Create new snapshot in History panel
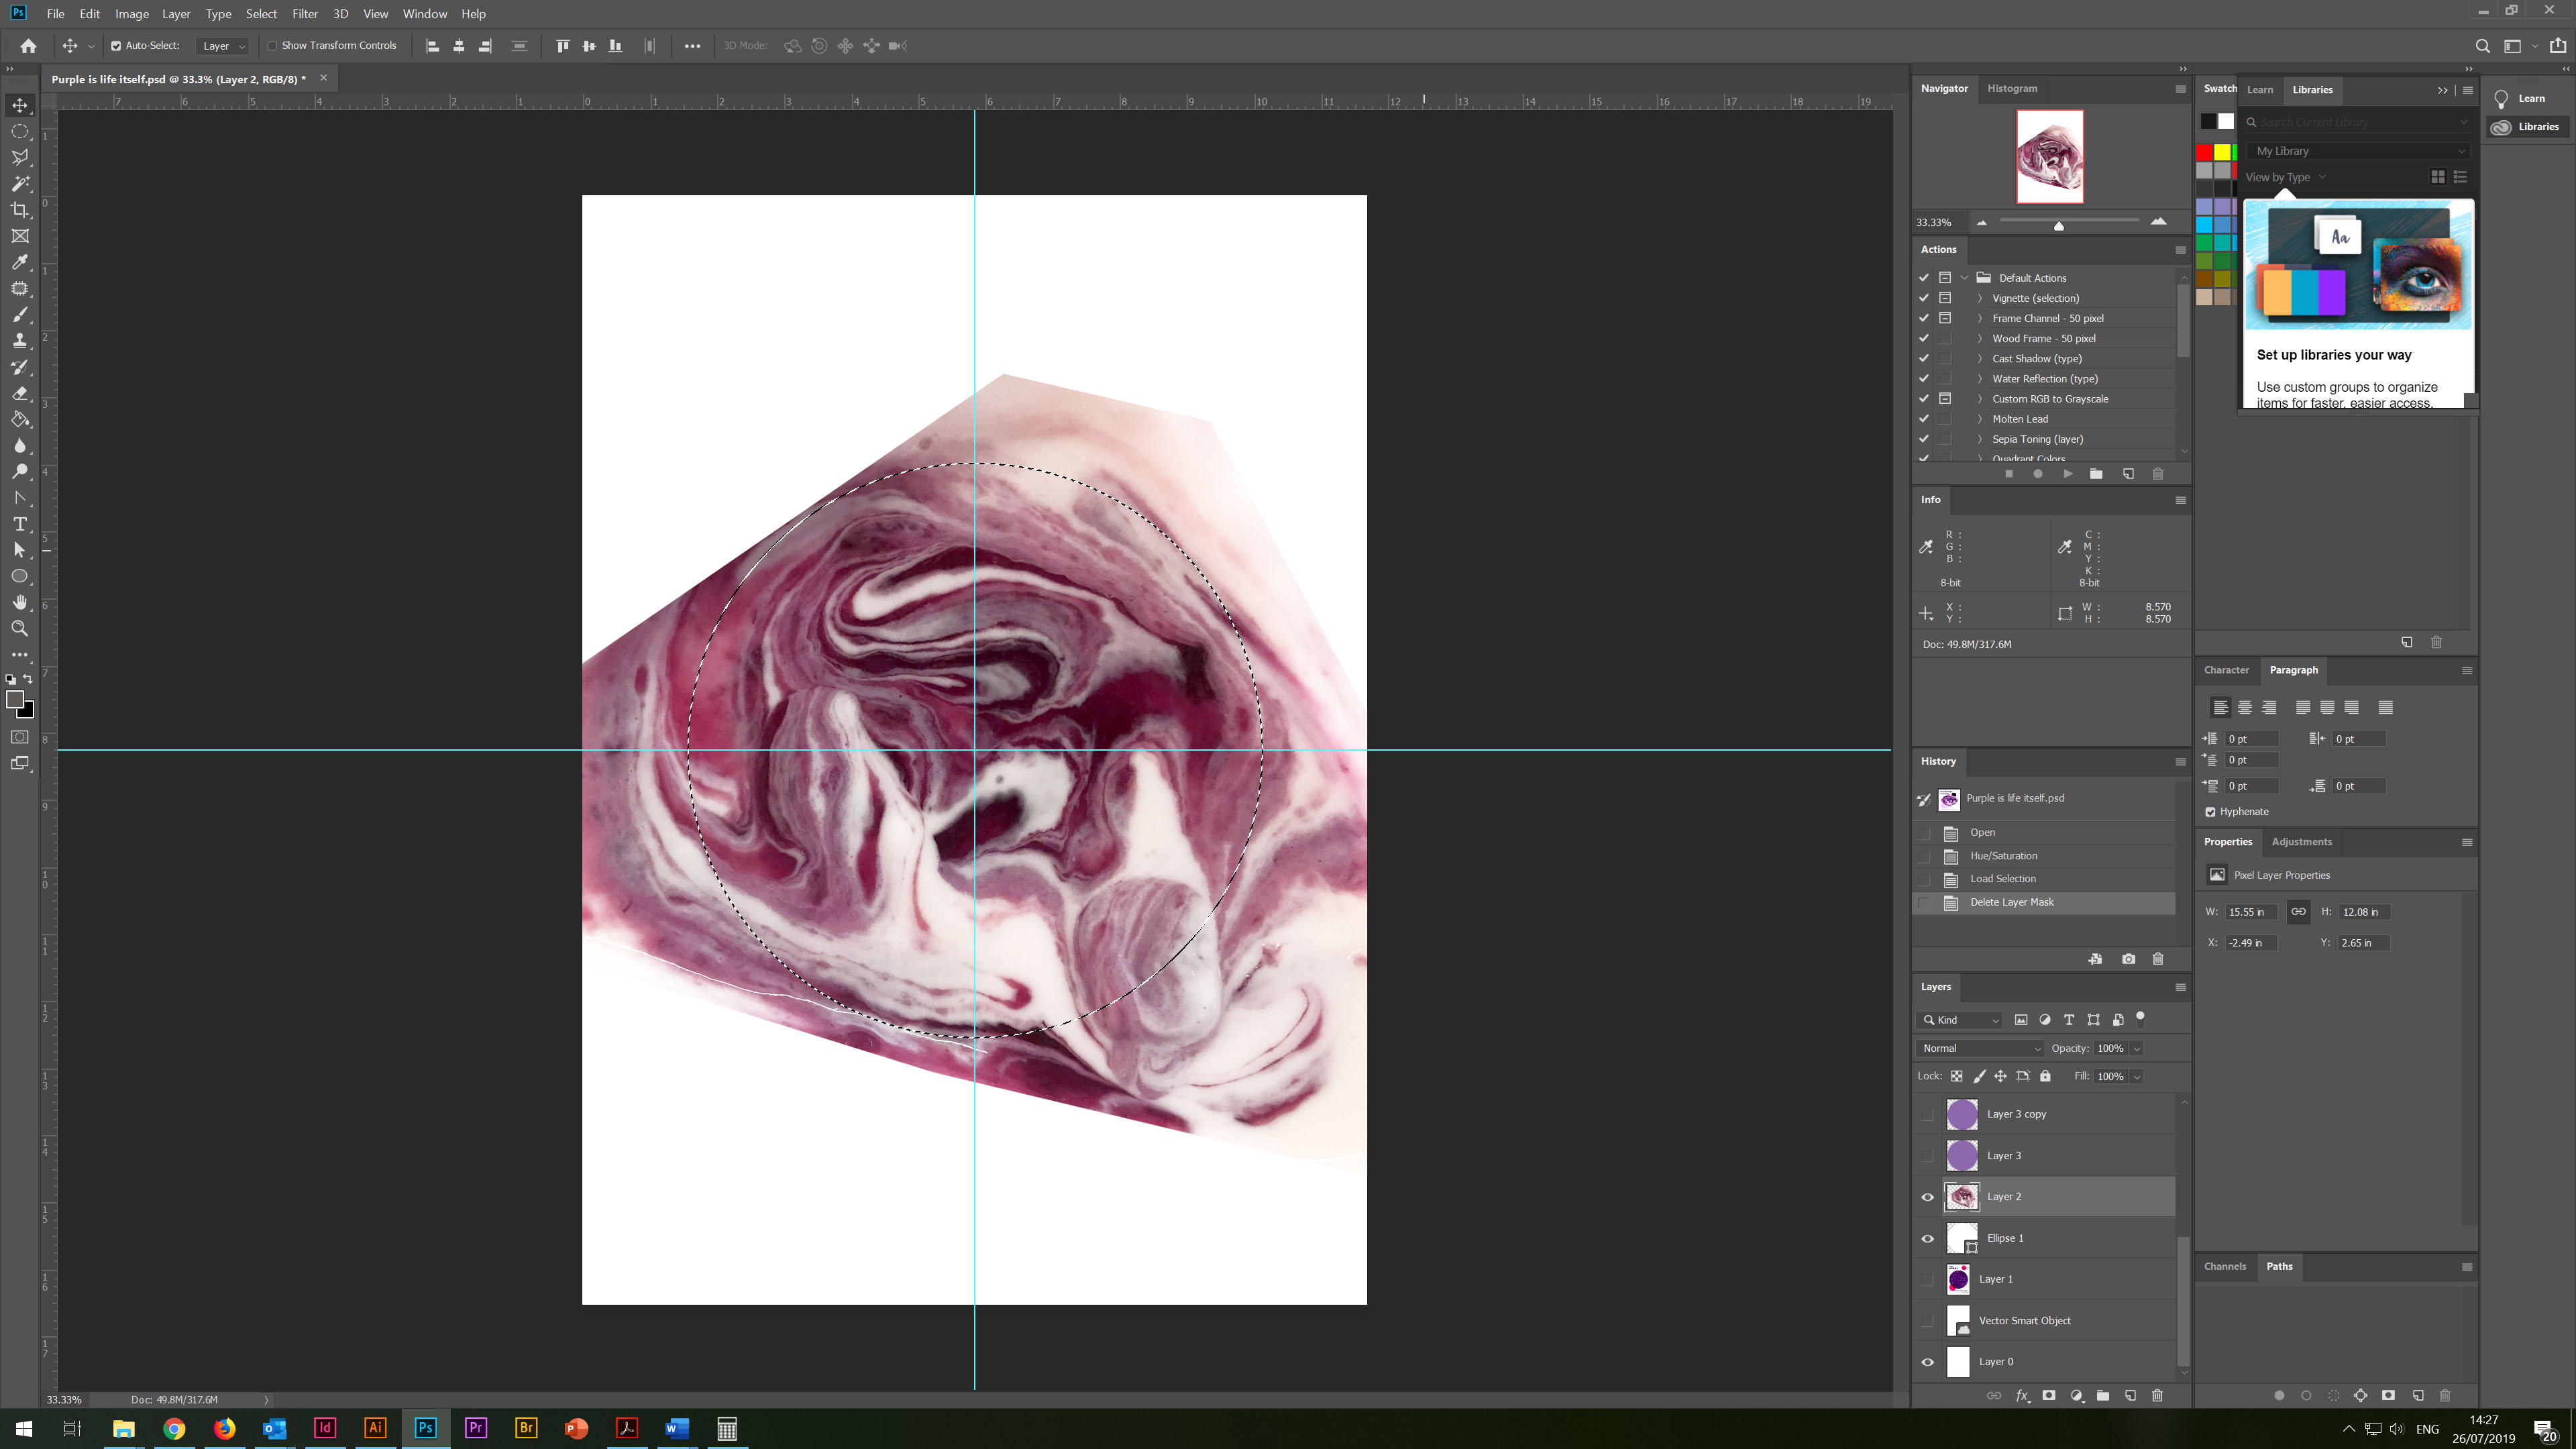Screen dimensions: 2576x1449 click(2128, 959)
